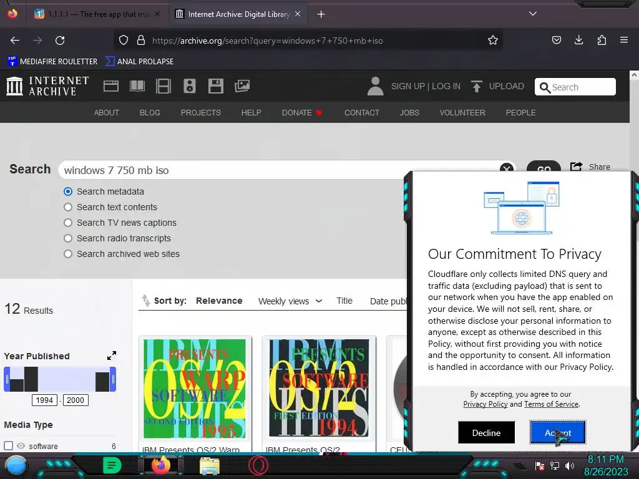
Task: Open Firefox Pocket save icon
Action: pyautogui.click(x=556, y=40)
